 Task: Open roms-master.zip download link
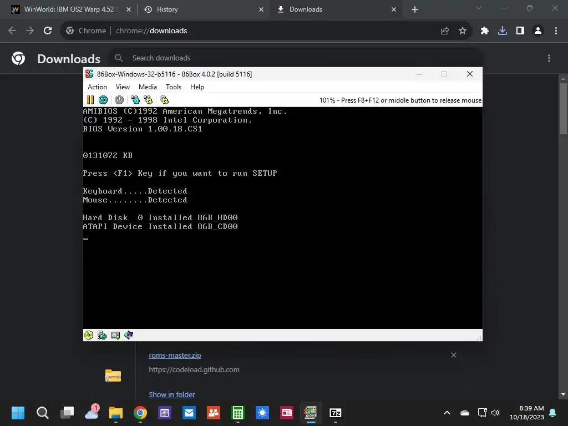175,356
